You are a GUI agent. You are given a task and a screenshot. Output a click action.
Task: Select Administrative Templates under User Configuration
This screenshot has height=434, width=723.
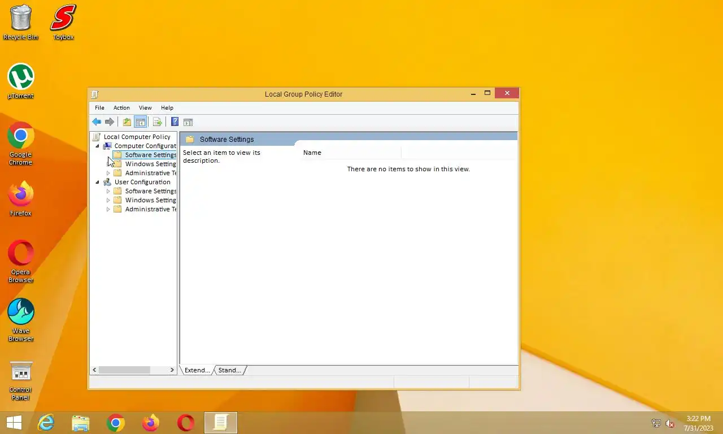[x=150, y=209]
